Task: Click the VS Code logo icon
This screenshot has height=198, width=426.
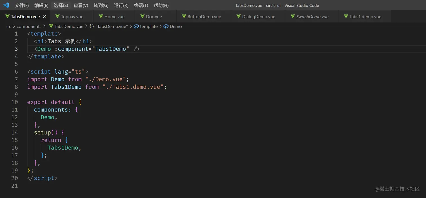Action: pyautogui.click(x=6, y=5)
